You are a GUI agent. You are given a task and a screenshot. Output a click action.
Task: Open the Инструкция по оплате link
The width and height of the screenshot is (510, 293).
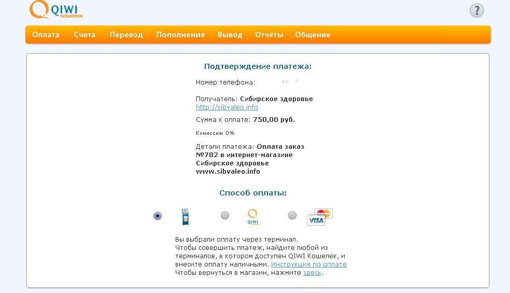pos(309,264)
